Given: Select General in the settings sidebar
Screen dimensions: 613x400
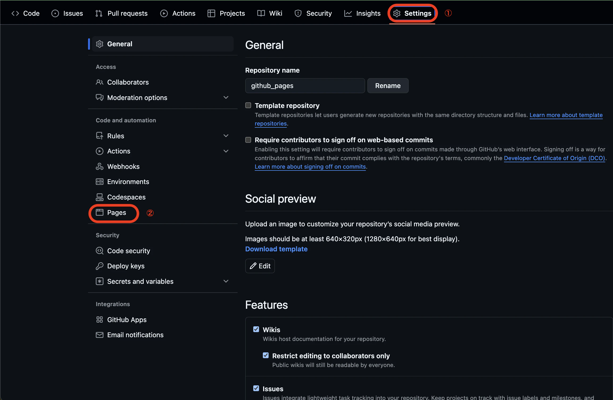Looking at the screenshot, I should point(163,44).
